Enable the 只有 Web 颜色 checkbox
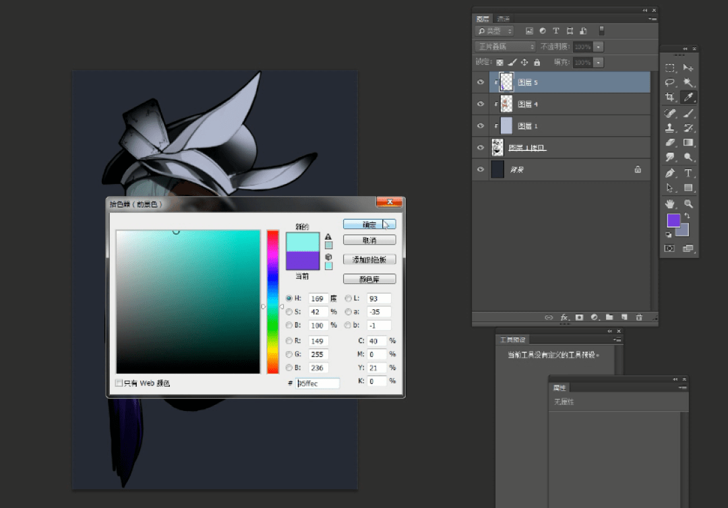Image resolution: width=728 pixels, height=508 pixels. pos(119,383)
